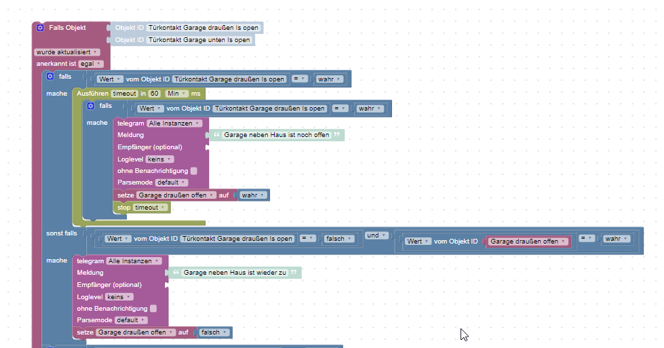
Task: Edit text 'Garage neben Haus ist noch offen'
Action: point(277,135)
